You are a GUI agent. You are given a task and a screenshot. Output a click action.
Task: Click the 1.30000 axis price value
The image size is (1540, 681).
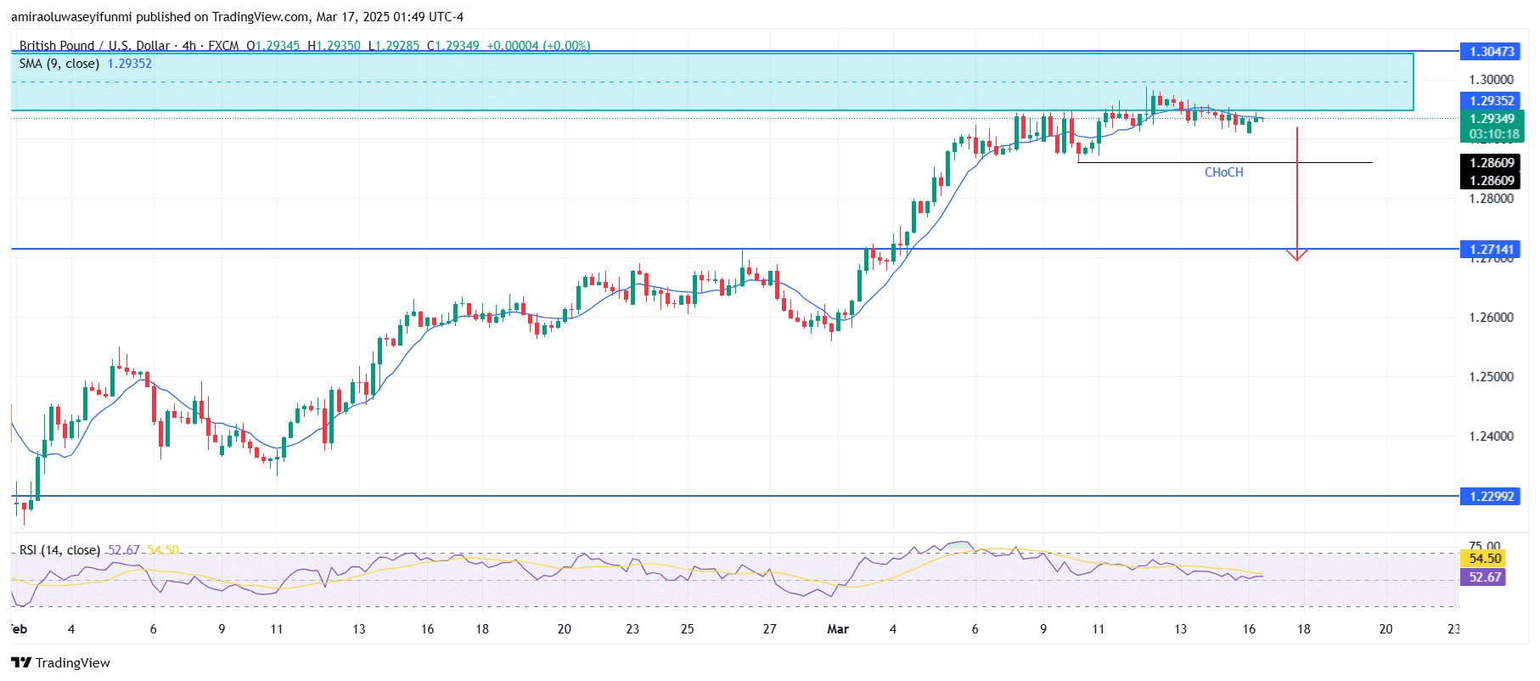1491,80
